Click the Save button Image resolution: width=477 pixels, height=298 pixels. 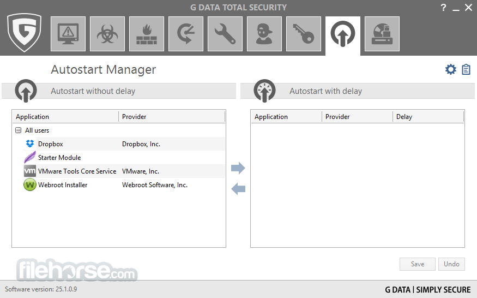point(418,264)
